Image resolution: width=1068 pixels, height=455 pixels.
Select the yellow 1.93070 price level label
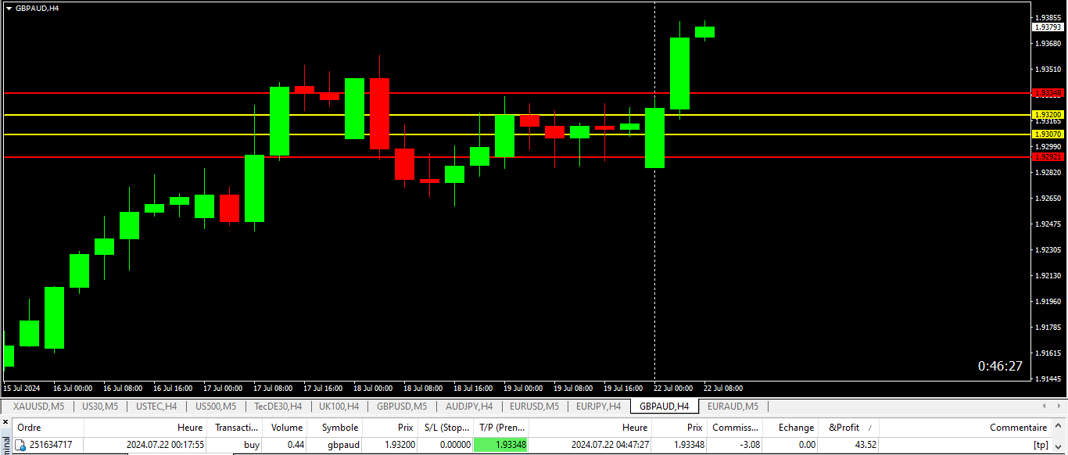[x=1048, y=134]
